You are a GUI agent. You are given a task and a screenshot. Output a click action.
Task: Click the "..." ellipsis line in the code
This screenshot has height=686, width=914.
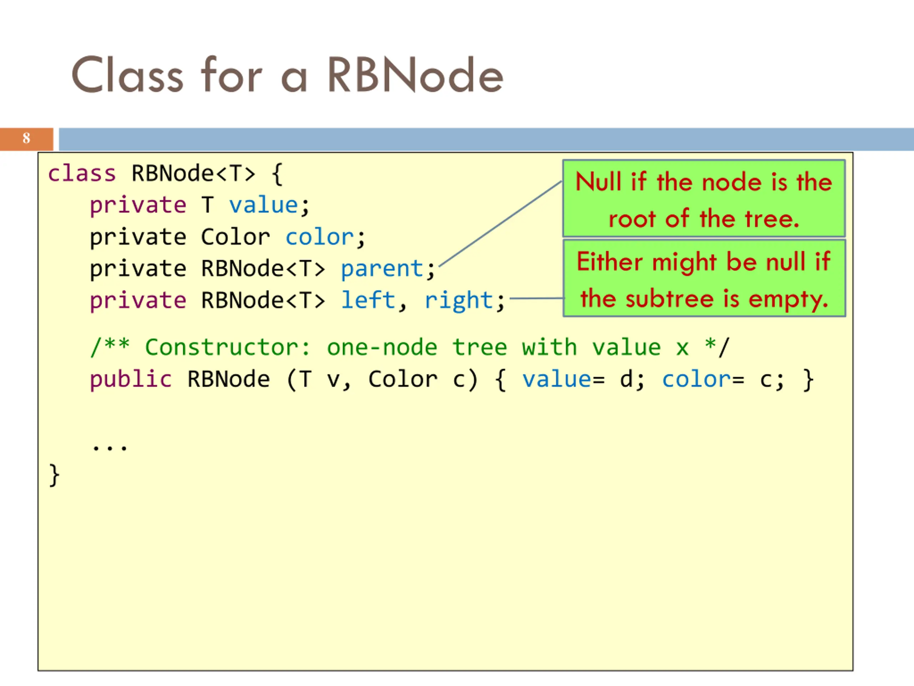pos(110,447)
